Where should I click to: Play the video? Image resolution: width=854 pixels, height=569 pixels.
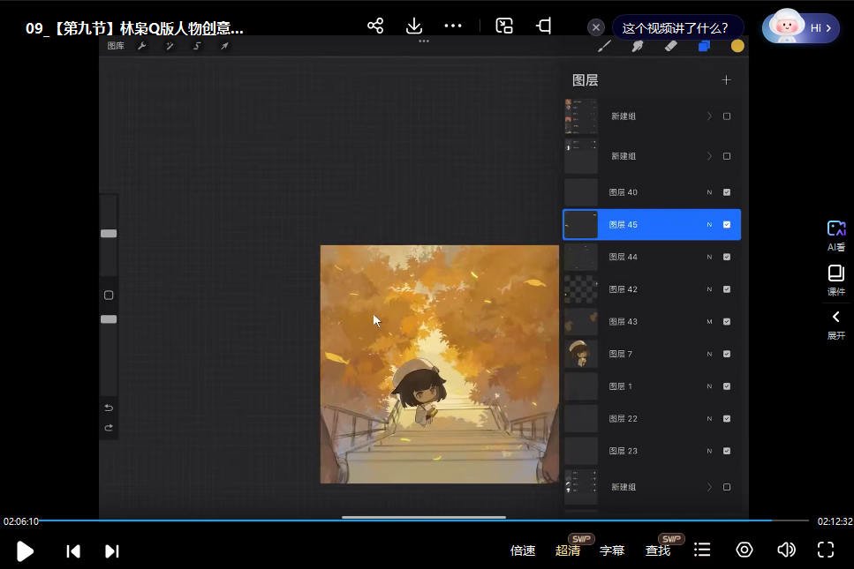(x=26, y=550)
